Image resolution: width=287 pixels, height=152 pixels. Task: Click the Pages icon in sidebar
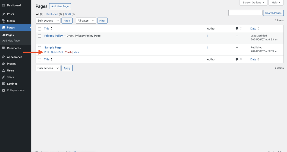3,27
